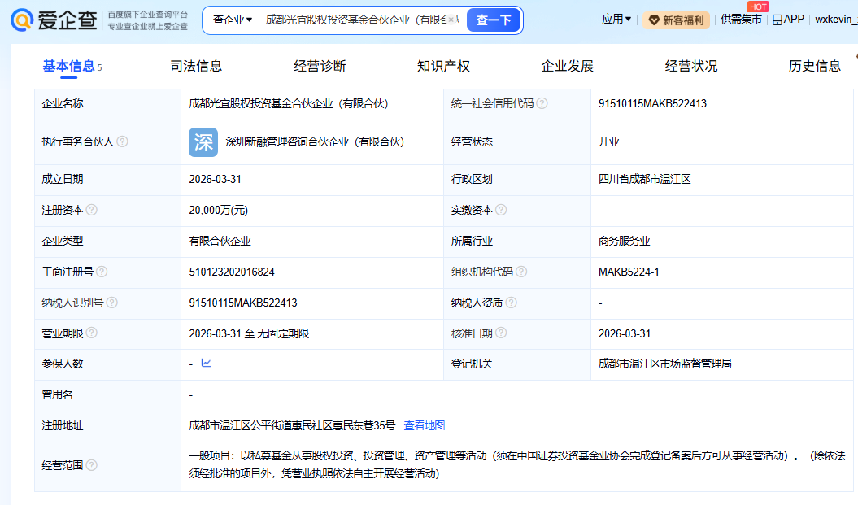858x505 pixels.
Task: Click the 新客福利 promo button
Action: [676, 20]
